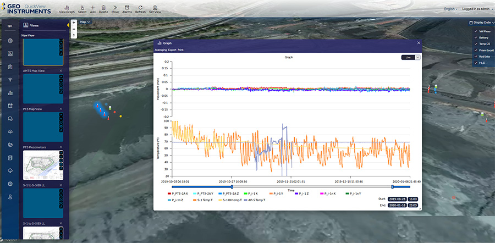
Task: Uncheck the VW Piezo layer checkbox
Action: pyautogui.click(x=476, y=32)
